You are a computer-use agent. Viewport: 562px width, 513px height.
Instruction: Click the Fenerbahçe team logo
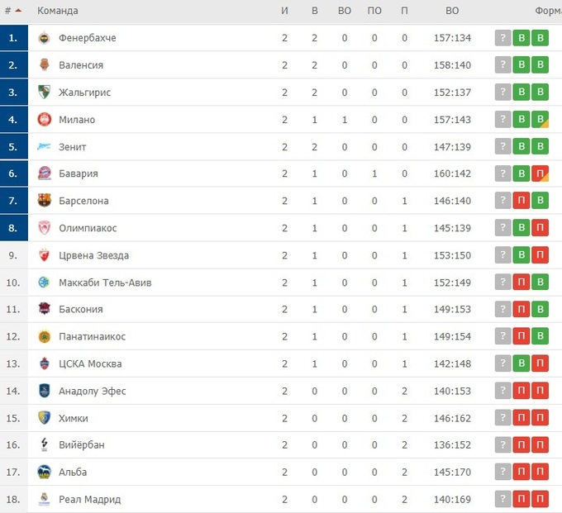(45, 38)
